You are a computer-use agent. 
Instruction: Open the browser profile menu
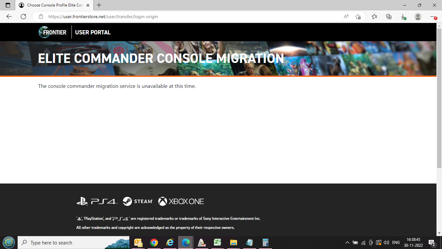click(x=418, y=17)
